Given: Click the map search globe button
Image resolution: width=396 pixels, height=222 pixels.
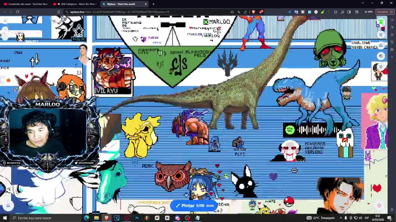Looking at the screenshot, I should coord(381,56).
